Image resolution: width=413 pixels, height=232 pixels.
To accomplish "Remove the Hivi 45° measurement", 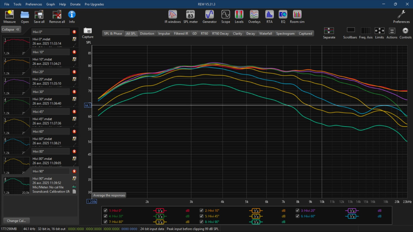I will (74, 111).
